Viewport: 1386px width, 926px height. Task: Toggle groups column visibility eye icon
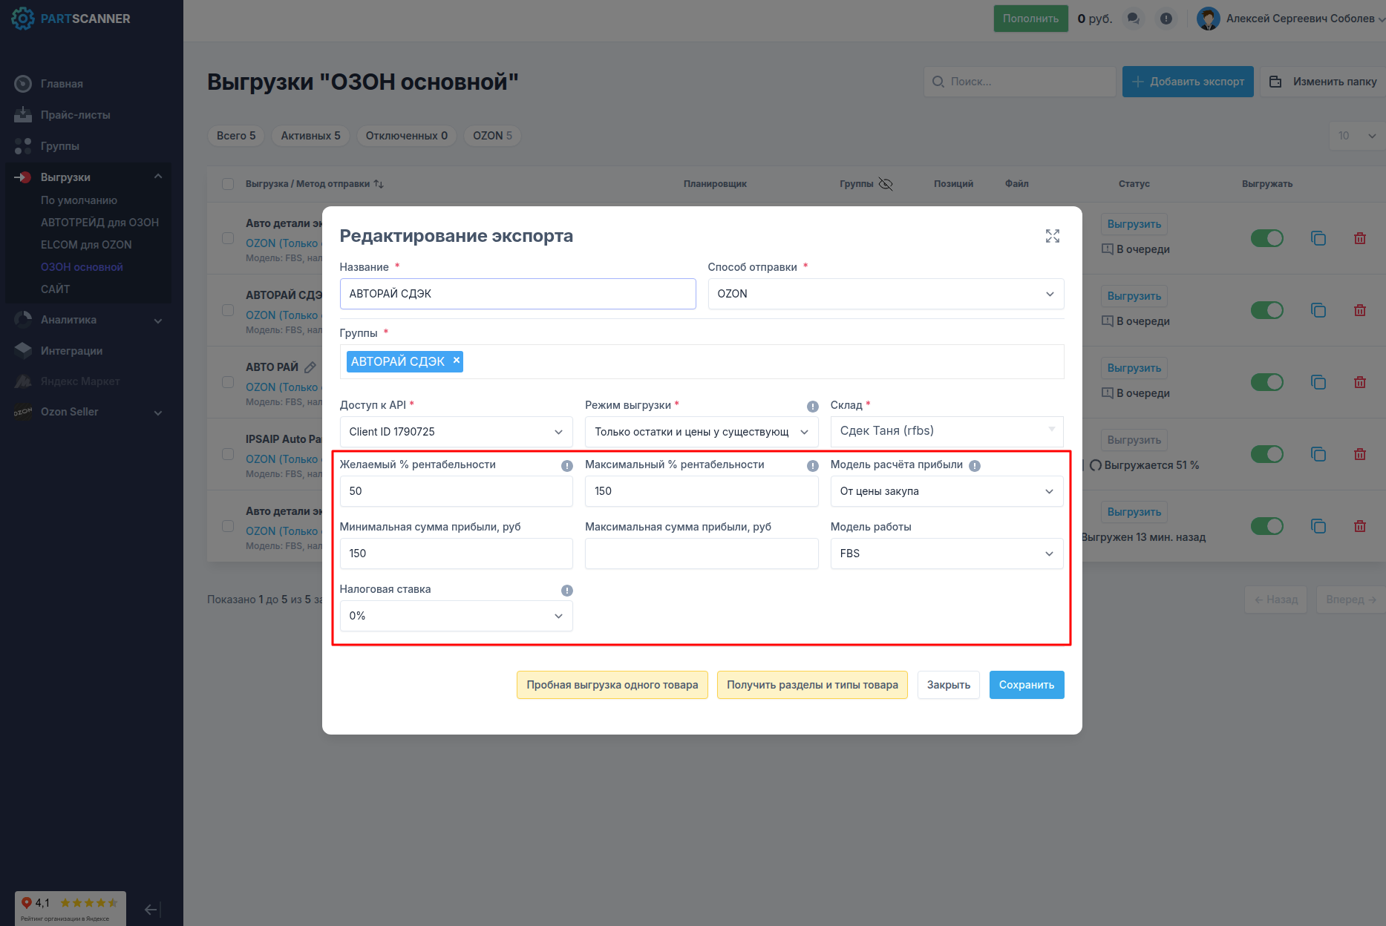click(886, 184)
